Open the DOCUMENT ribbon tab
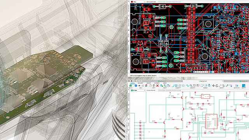The height and width of the screenshot is (140, 249). 140,83
